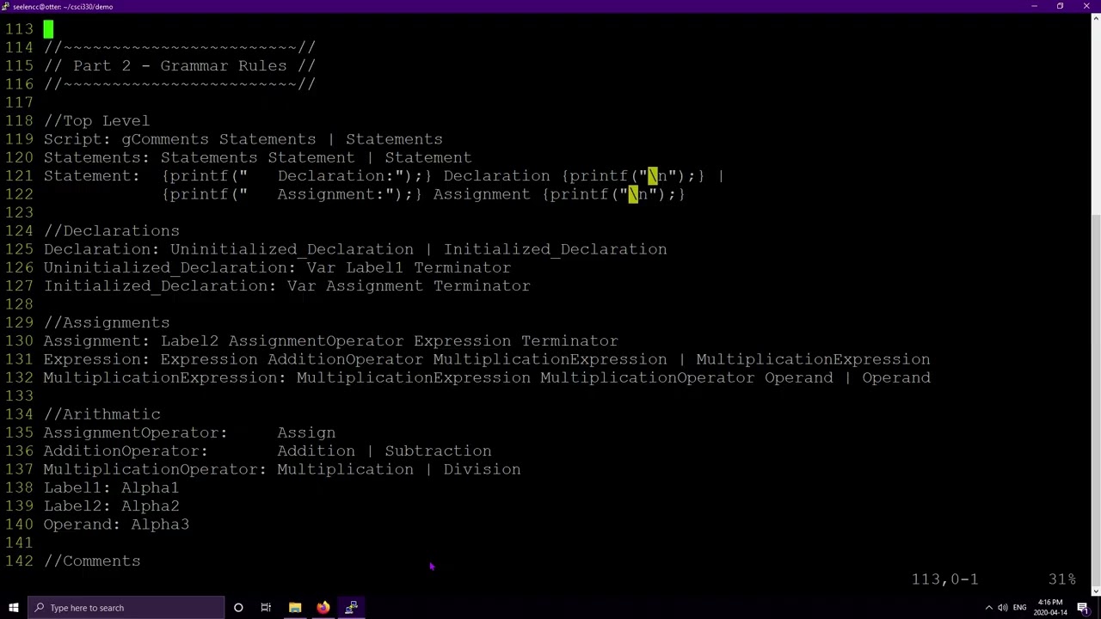The image size is (1101, 619).
Task: Click 'Statement:' label on line 121
Action: tap(91, 175)
